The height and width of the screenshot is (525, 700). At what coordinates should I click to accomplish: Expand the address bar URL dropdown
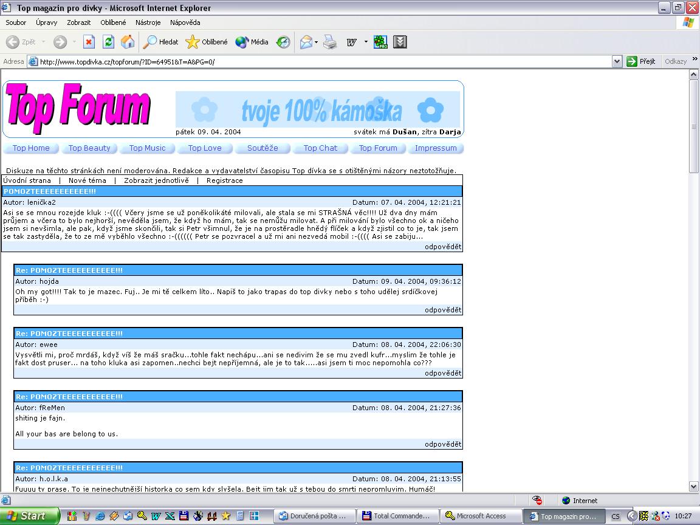click(x=617, y=61)
